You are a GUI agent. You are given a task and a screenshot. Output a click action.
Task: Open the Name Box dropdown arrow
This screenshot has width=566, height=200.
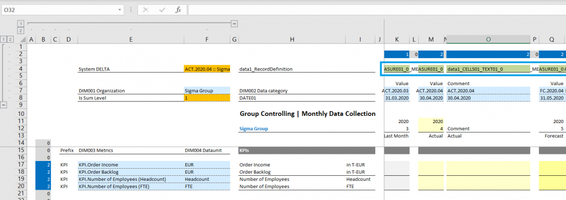(x=119, y=10)
